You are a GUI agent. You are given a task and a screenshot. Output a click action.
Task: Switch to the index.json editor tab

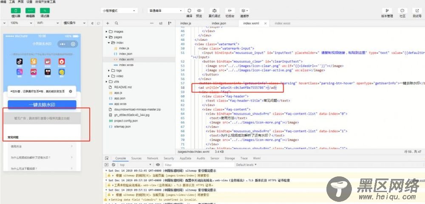pyautogui.click(x=219, y=23)
